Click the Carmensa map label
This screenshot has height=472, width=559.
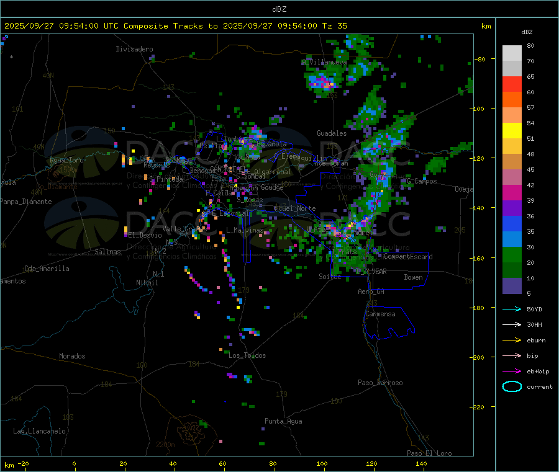tap(380, 314)
